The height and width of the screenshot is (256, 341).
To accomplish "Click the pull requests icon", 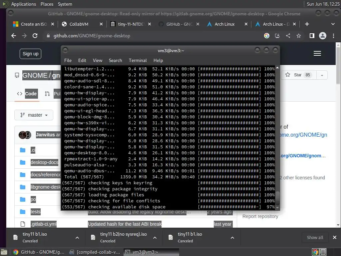I will point(47,94).
